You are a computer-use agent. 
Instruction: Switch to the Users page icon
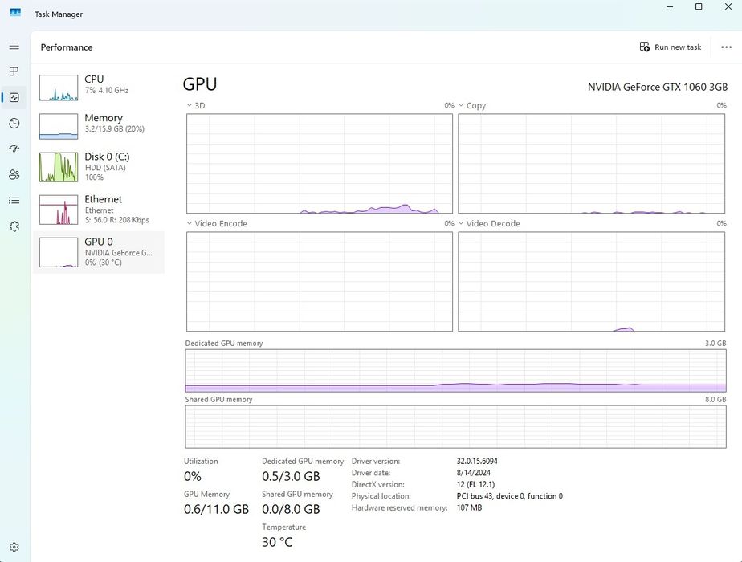(x=14, y=174)
